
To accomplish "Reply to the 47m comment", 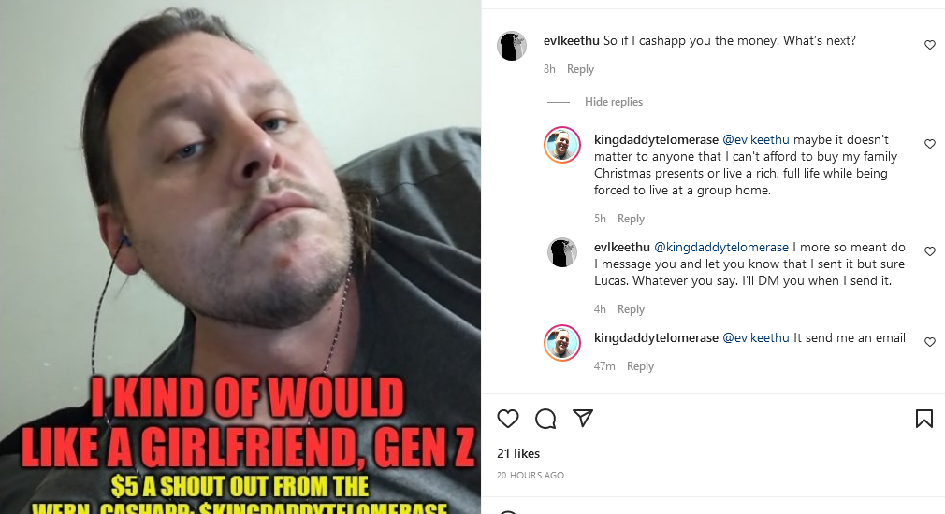I will coord(640,366).
